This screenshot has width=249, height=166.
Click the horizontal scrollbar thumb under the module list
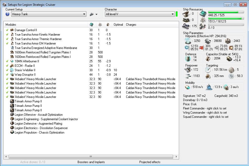pyautogui.click(x=91, y=157)
